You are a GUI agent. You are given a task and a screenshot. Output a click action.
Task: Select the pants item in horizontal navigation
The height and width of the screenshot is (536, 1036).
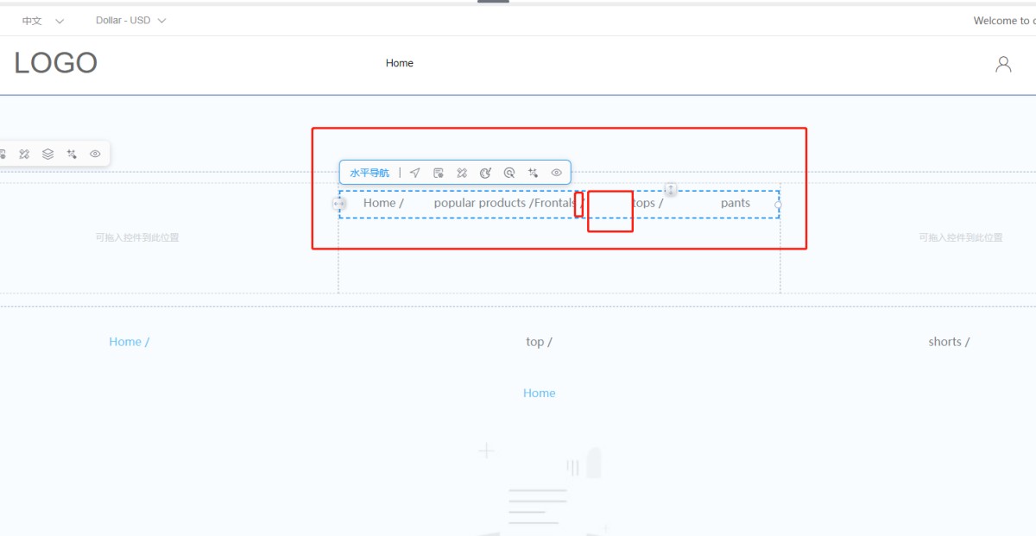click(x=736, y=203)
